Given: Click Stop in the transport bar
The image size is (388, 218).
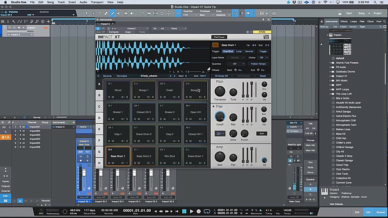Looking at the screenshot, I should 184,211.
